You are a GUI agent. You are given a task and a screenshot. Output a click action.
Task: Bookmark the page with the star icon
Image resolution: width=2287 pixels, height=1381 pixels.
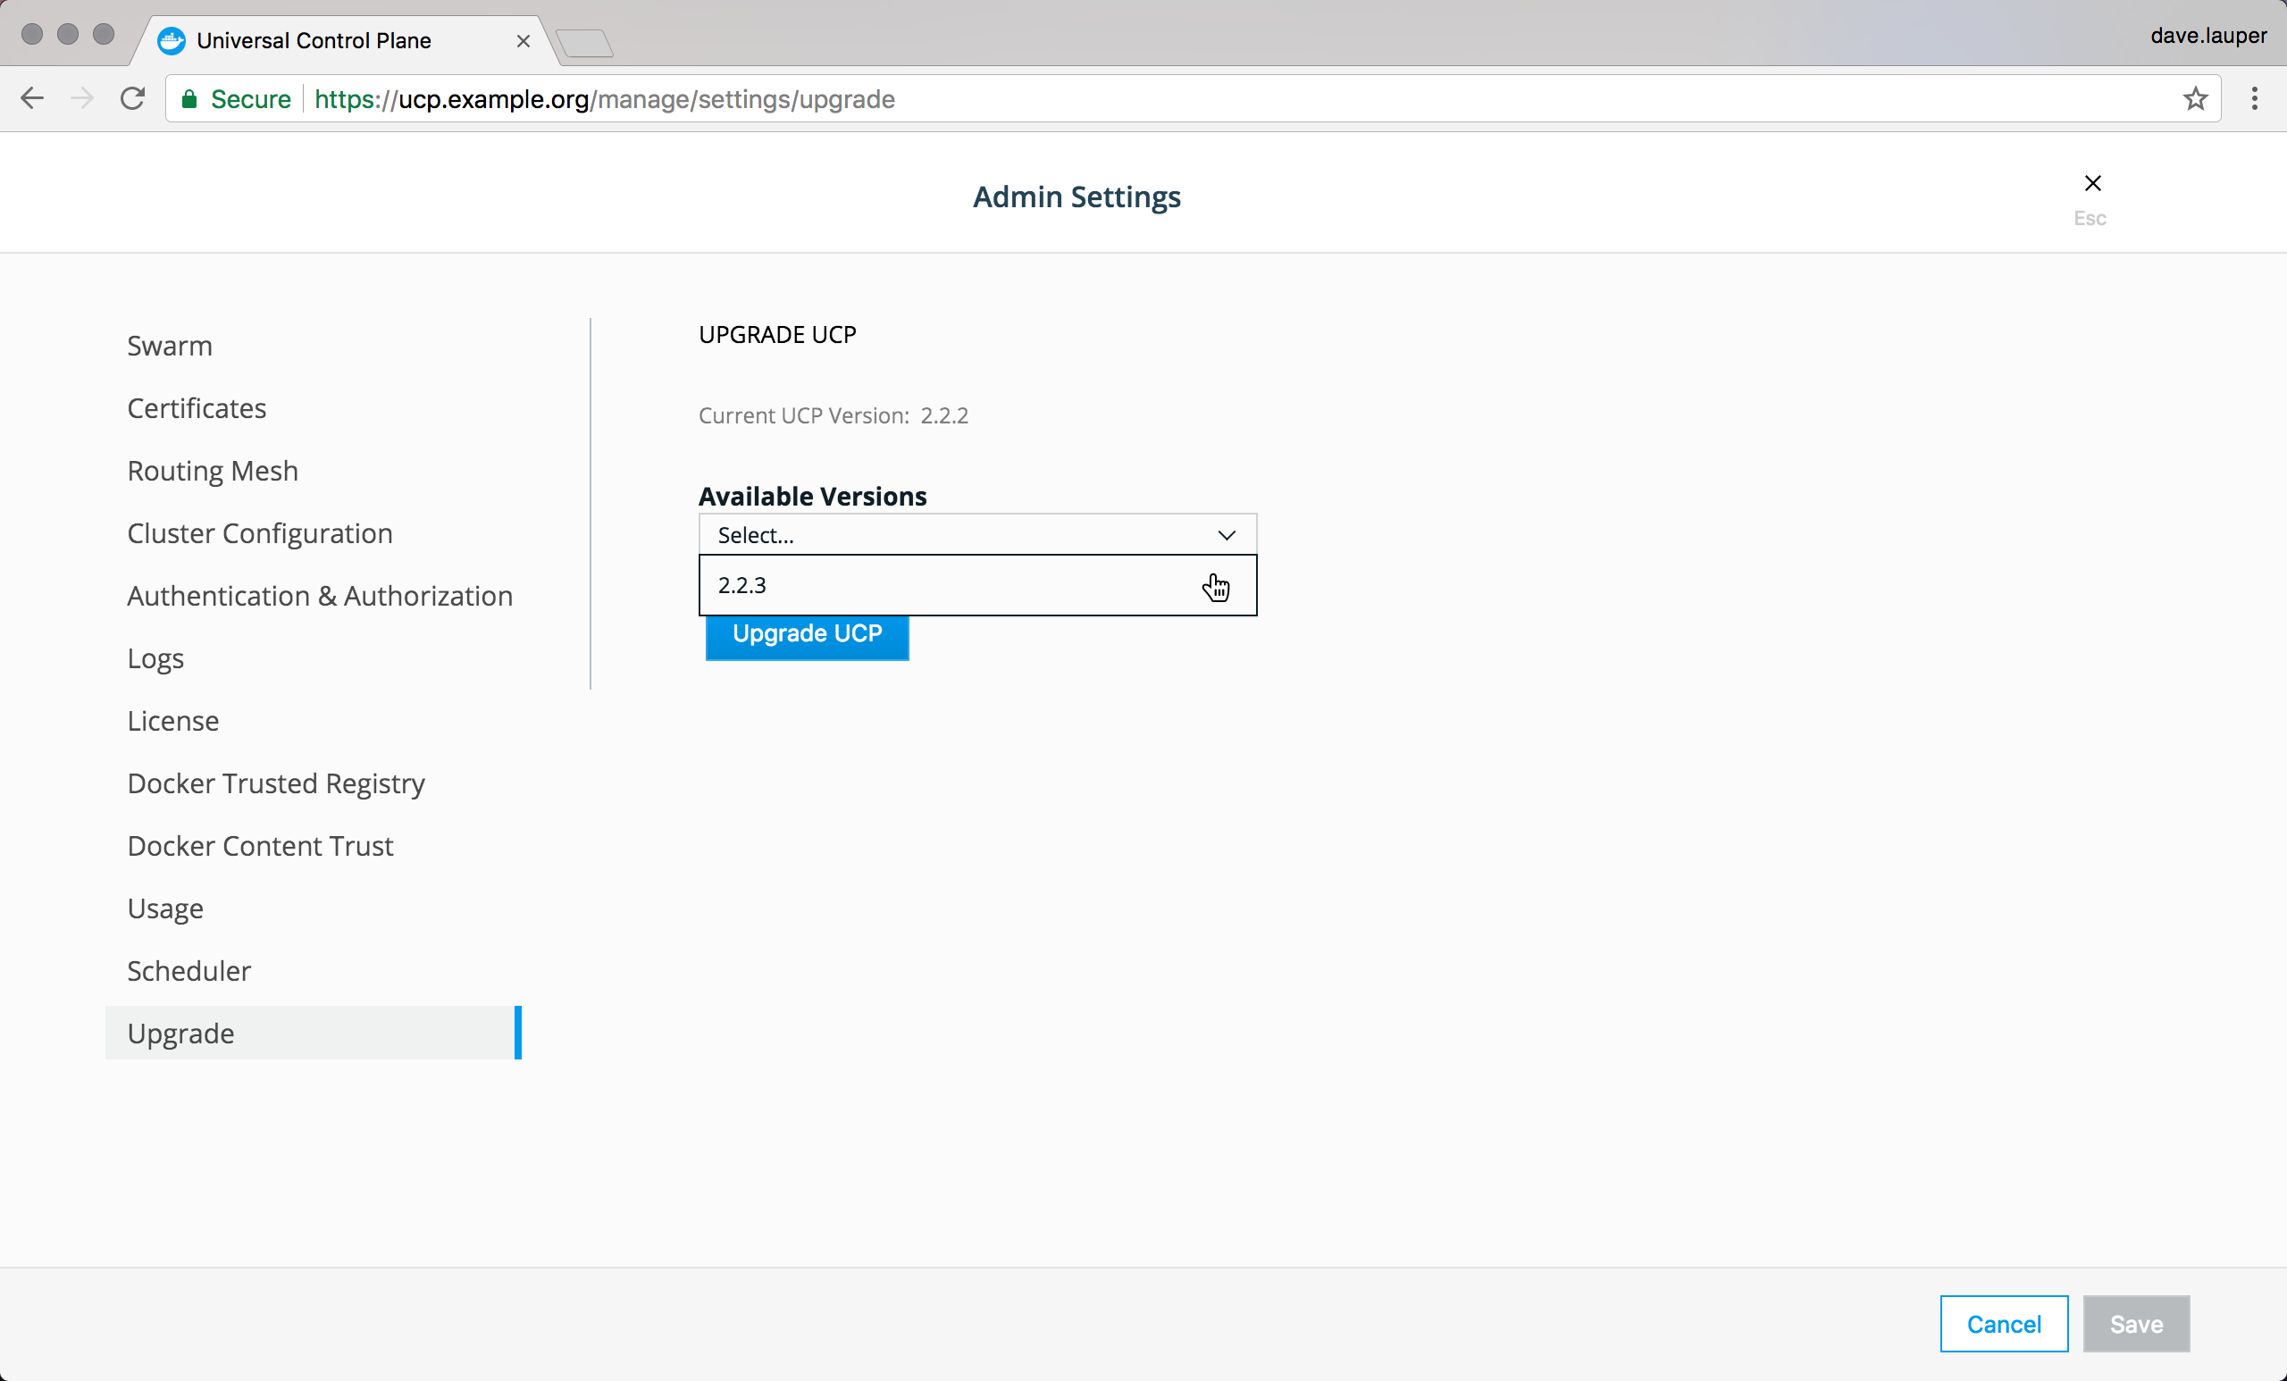pyautogui.click(x=2195, y=98)
